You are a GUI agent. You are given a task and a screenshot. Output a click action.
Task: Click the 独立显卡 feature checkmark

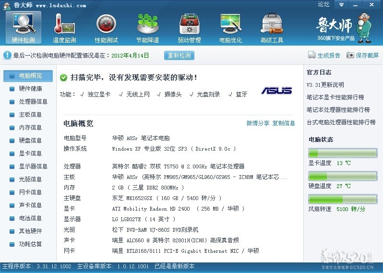tap(82, 94)
